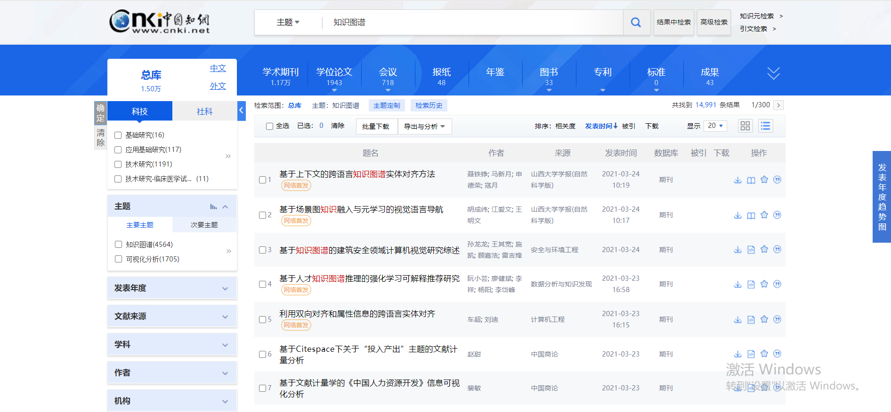
Task: Expand the 学科 filter panel
Action: click(172, 344)
